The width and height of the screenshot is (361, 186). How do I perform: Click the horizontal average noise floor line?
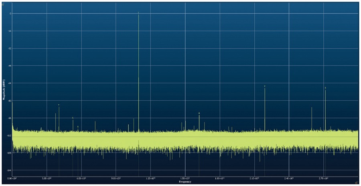coord(185,137)
